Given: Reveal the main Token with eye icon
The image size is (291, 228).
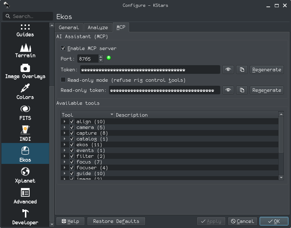Looking at the screenshot, I should pyautogui.click(x=228, y=70).
